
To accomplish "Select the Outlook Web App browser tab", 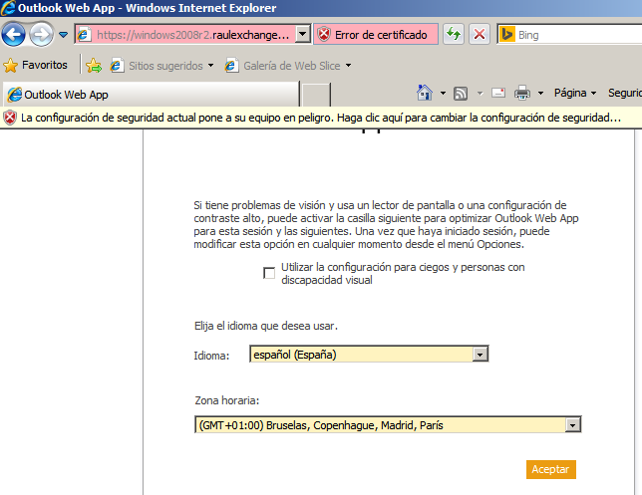I will (152, 95).
